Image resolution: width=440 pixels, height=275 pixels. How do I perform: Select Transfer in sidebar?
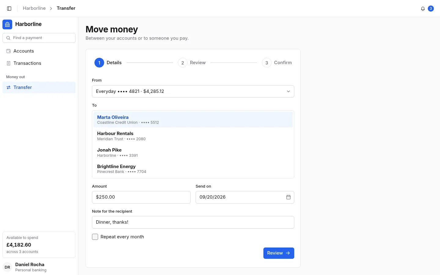click(39, 87)
